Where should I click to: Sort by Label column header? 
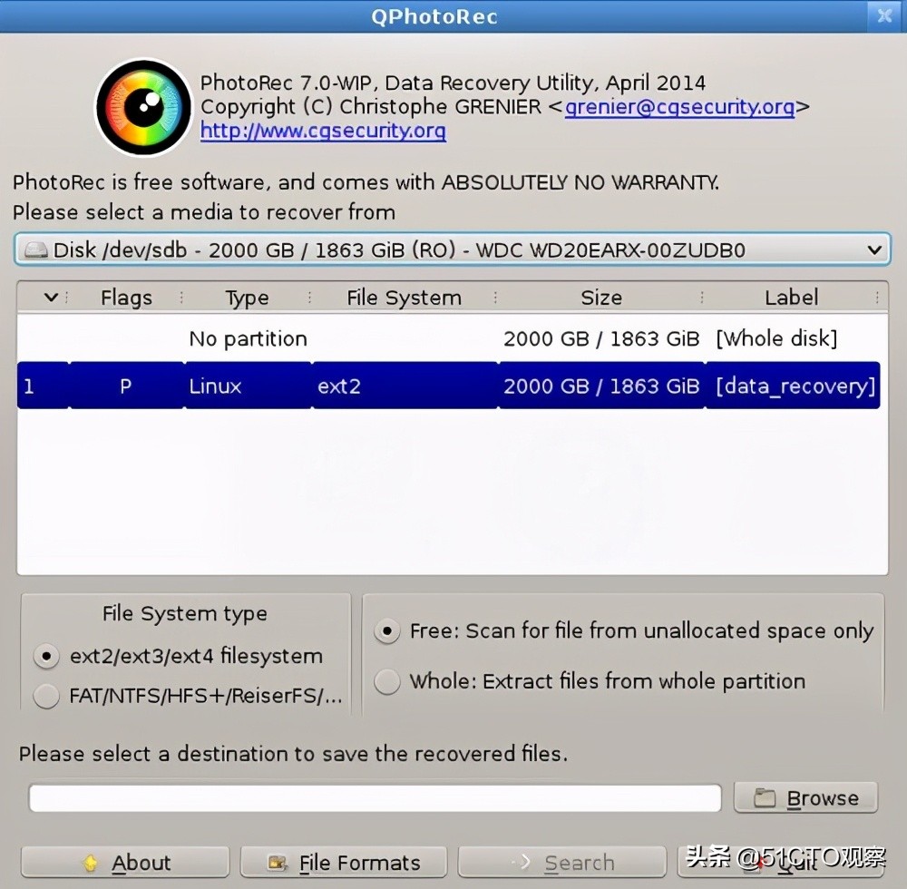[791, 298]
